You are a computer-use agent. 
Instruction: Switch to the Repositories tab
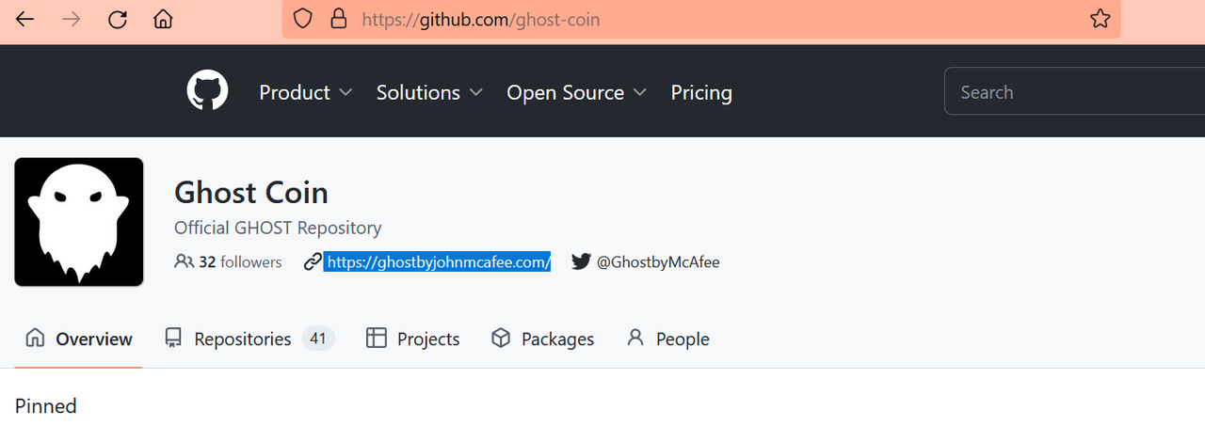[x=249, y=339]
